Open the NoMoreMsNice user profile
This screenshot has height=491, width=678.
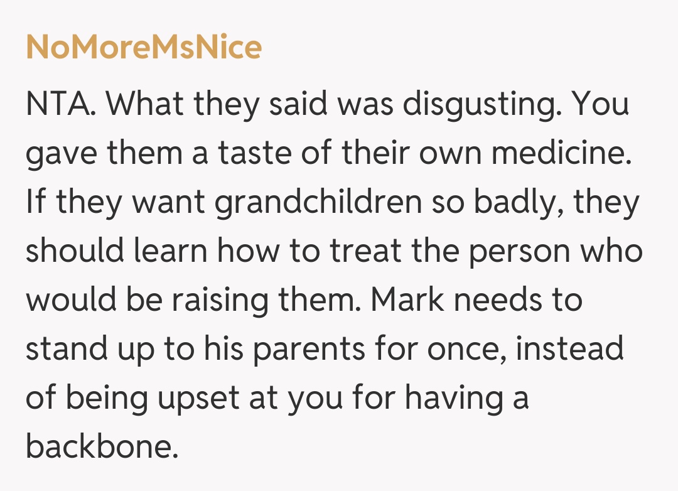(x=144, y=47)
